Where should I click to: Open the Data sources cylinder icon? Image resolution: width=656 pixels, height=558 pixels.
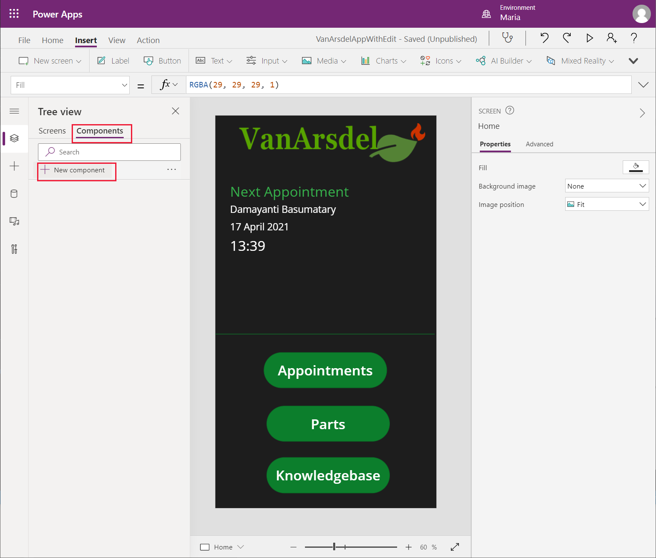point(14,194)
